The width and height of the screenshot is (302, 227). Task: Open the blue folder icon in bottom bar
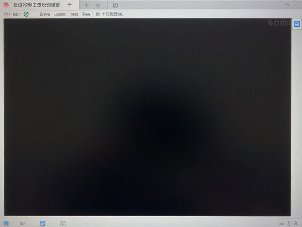(42, 223)
